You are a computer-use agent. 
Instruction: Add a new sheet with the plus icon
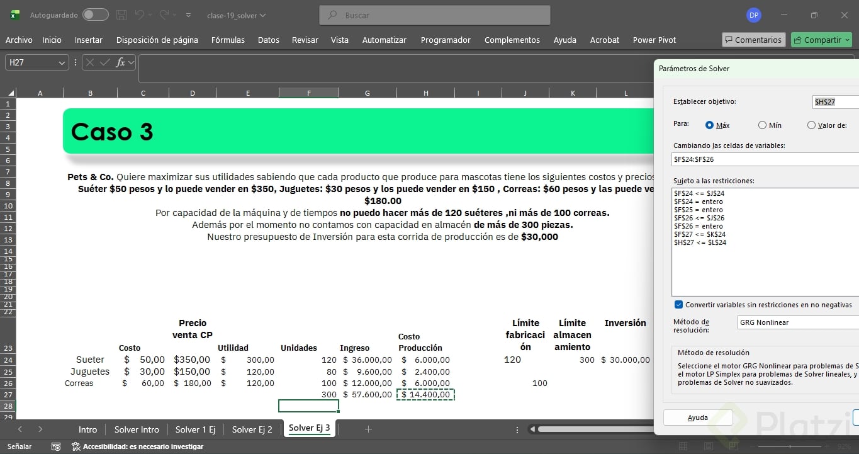click(369, 429)
